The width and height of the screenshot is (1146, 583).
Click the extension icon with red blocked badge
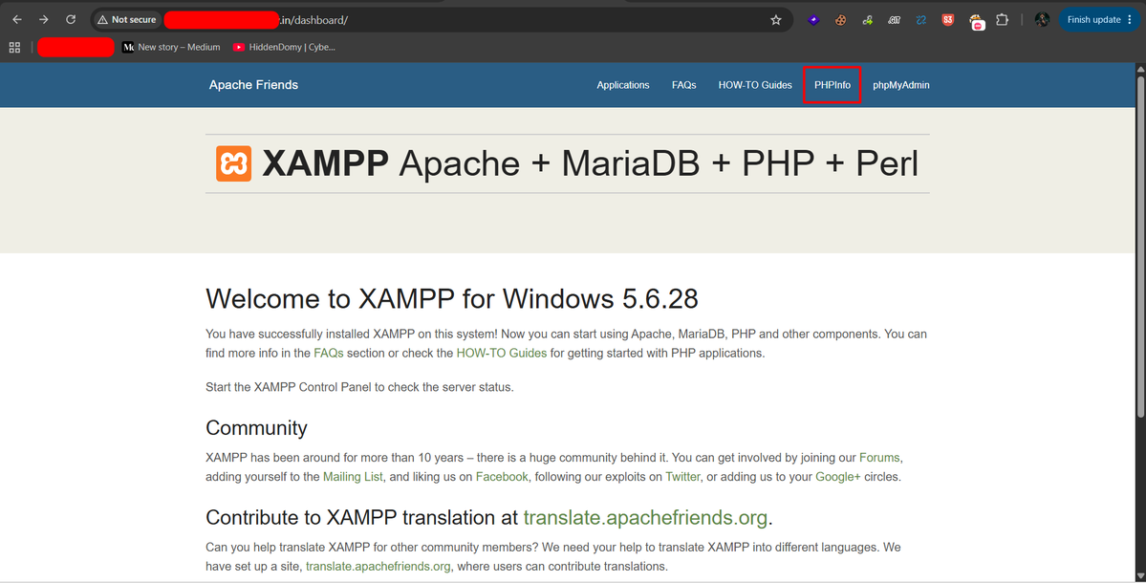(977, 22)
